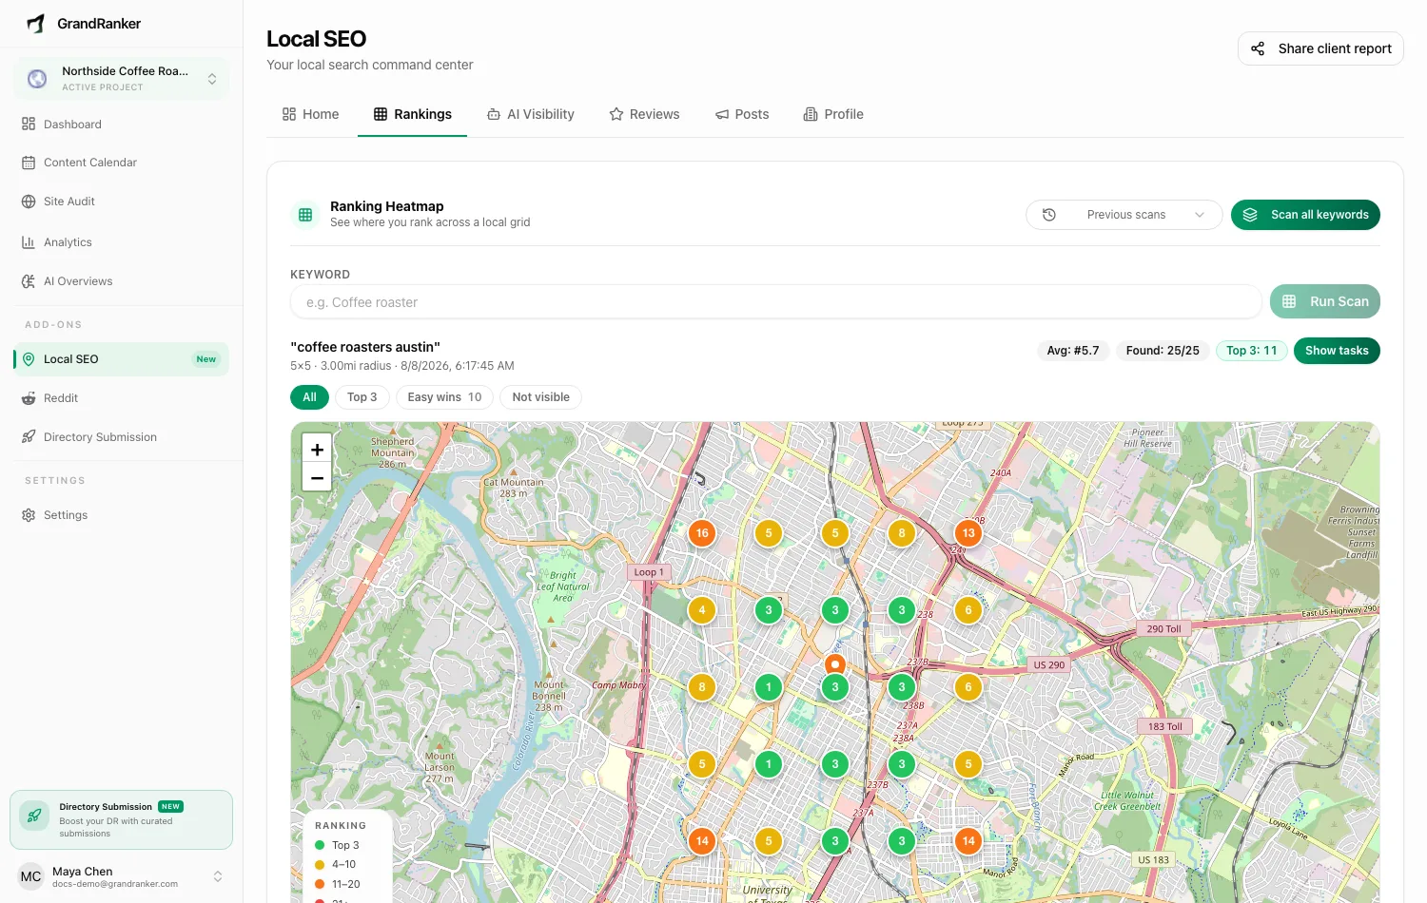1427x903 pixels.
Task: Zoom out on the map
Action: point(317,477)
